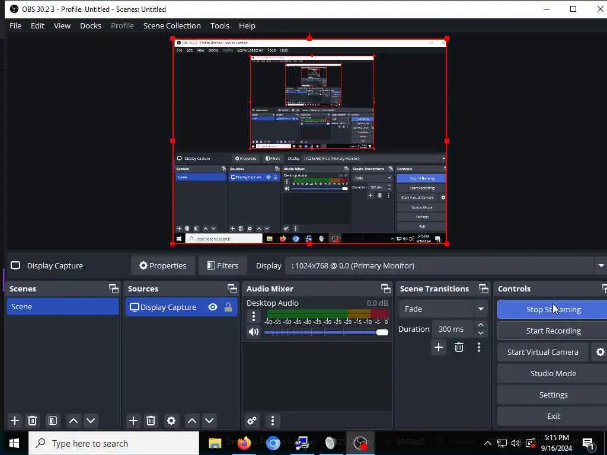Toggle the lock on Display Capture source
Image resolution: width=607 pixels, height=455 pixels.
tap(228, 307)
